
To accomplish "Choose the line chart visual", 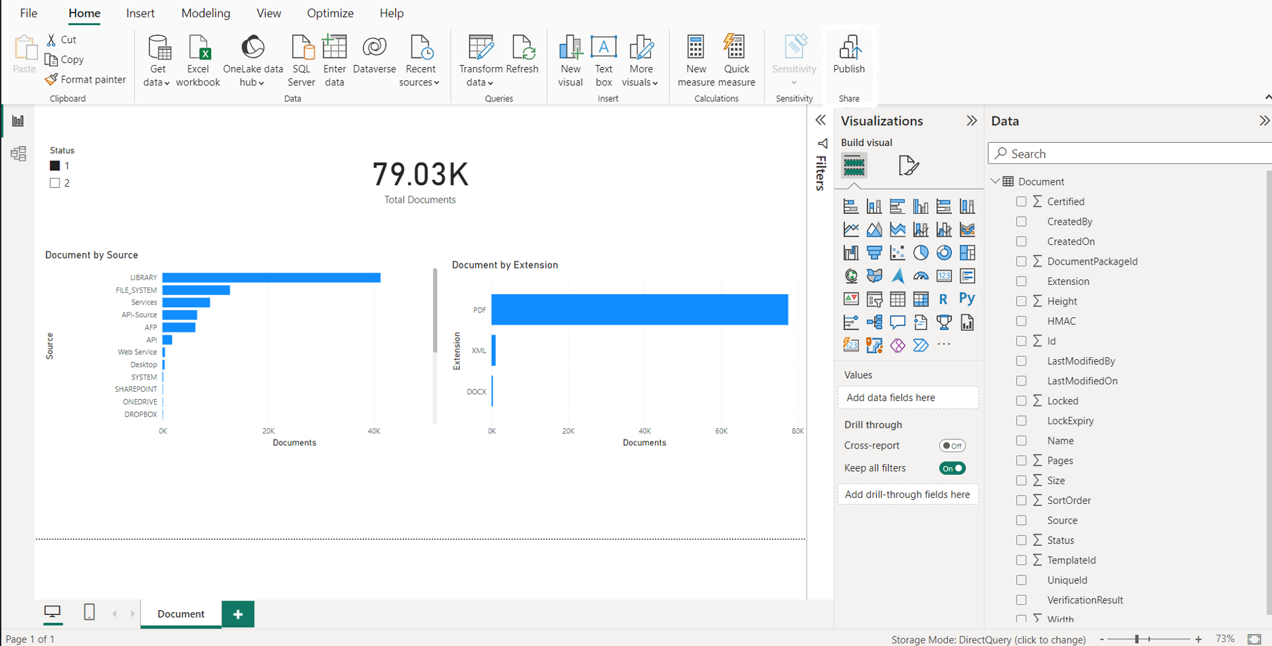I will 851,230.
